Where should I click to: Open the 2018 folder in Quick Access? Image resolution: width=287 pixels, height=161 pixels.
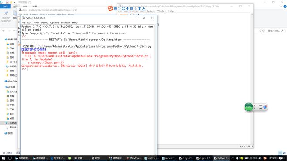click(x=12, y=62)
